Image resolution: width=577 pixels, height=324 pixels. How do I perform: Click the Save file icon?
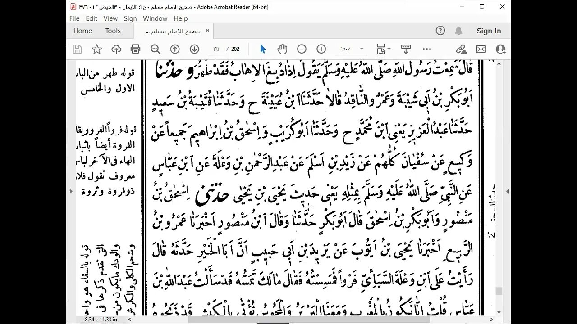[x=77, y=49]
